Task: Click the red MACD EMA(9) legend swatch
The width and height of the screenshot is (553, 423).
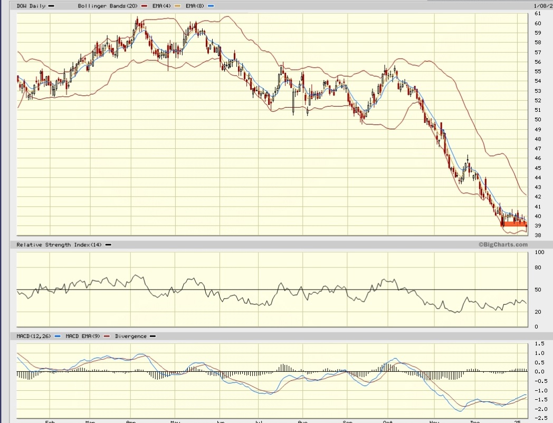Action: pyautogui.click(x=107, y=337)
